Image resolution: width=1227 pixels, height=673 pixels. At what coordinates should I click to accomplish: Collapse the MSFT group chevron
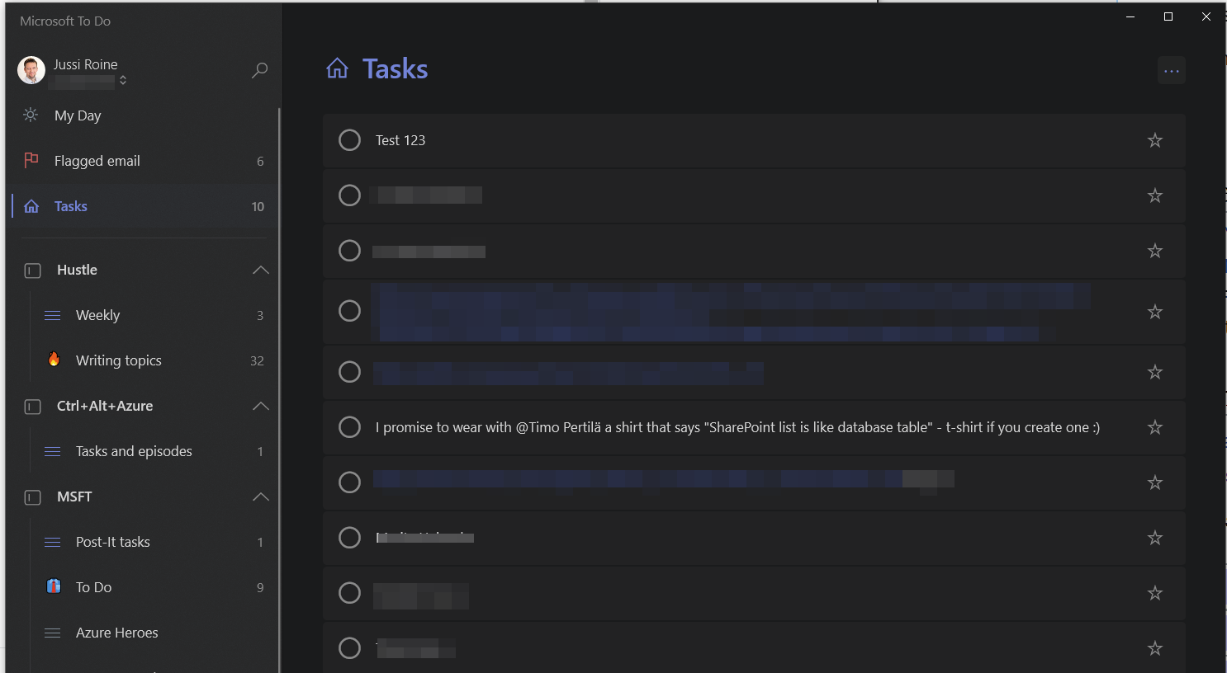click(261, 497)
